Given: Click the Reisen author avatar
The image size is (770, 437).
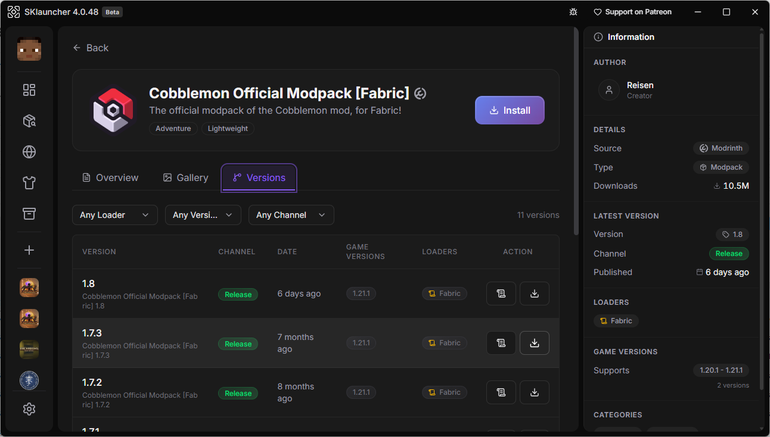Looking at the screenshot, I should pyautogui.click(x=609, y=90).
